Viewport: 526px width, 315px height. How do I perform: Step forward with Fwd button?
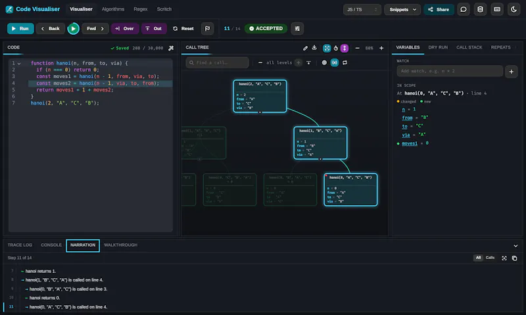pos(95,28)
